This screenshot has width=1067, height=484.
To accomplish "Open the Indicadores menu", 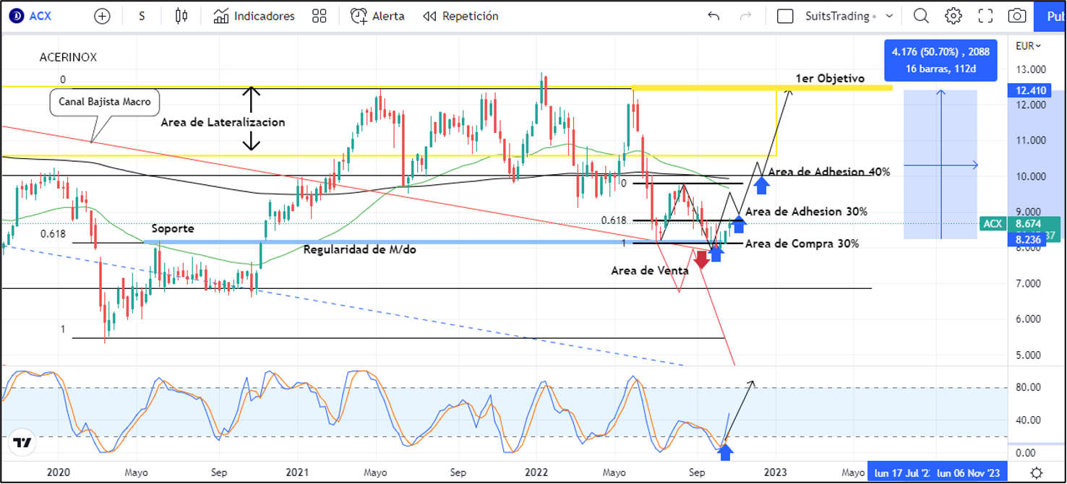I will click(x=254, y=16).
